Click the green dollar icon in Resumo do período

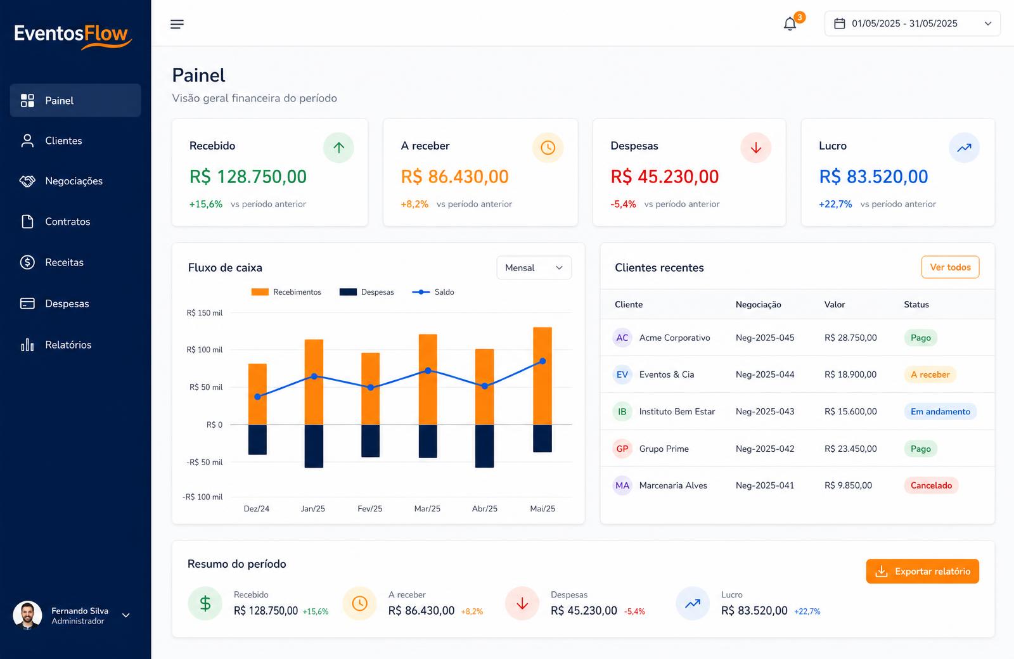click(205, 603)
